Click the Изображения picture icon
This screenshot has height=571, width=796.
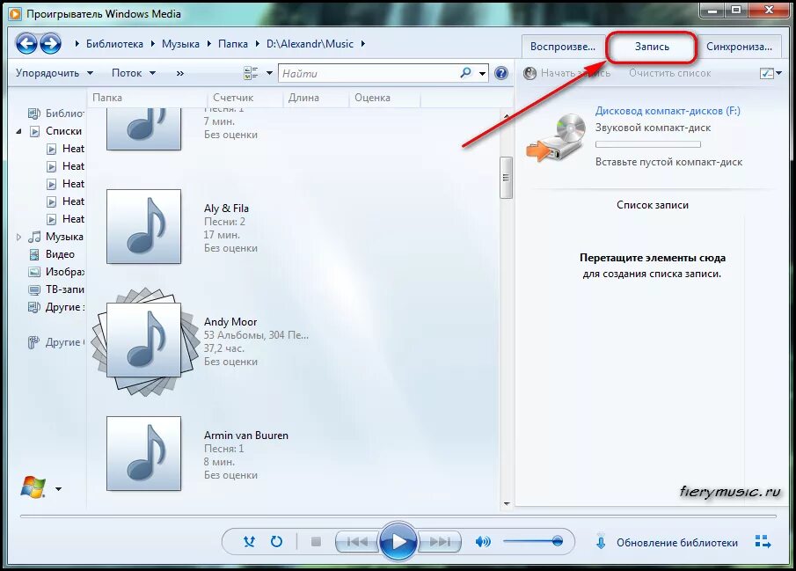[x=34, y=272]
